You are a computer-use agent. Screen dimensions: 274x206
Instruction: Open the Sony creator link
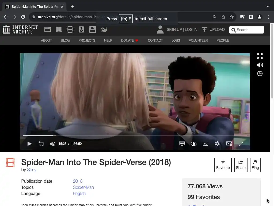[32, 170]
